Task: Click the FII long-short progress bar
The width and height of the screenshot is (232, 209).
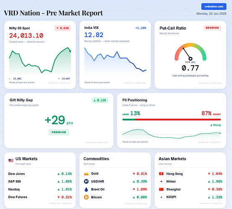Action: click(x=172, y=120)
